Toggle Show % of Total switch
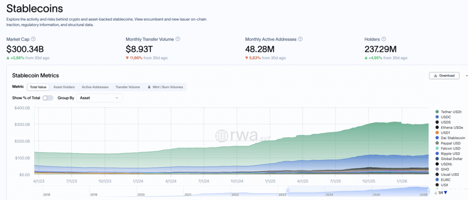The image size is (468, 200). pyautogui.click(x=48, y=97)
